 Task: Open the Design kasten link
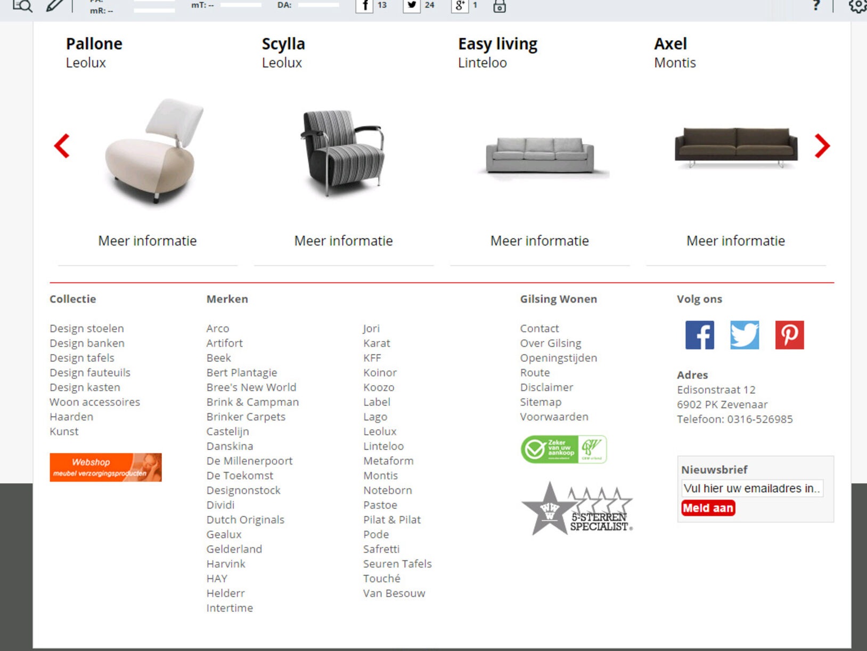(x=85, y=387)
